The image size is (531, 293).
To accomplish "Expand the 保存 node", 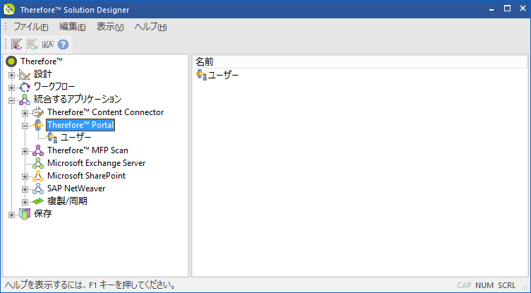I will (11, 215).
